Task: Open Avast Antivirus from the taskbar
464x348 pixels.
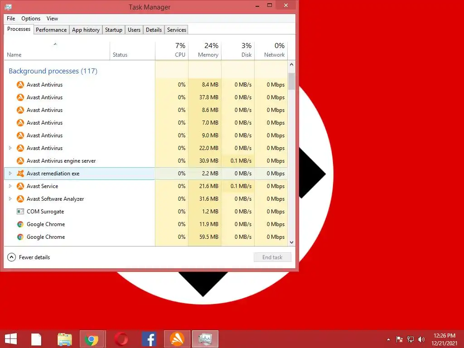Action: tap(177, 339)
